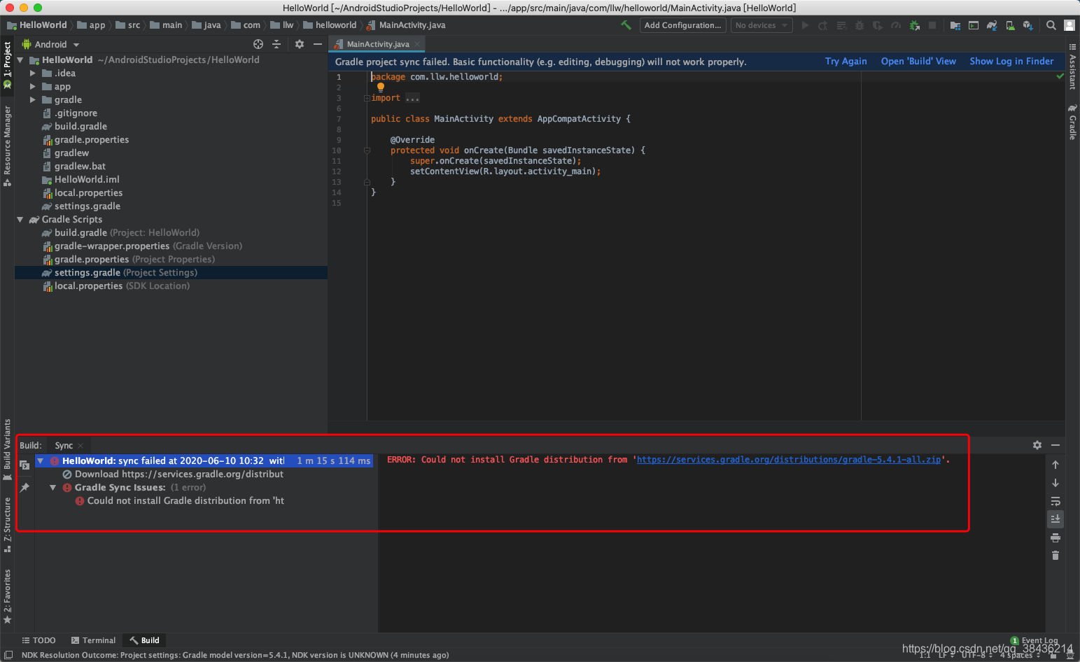Image resolution: width=1080 pixels, height=662 pixels.
Task: Open the Terminal tool window tab
Action: [x=93, y=640]
